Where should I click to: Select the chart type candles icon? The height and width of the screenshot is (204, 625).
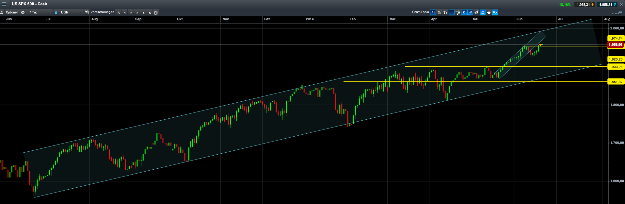point(476,12)
